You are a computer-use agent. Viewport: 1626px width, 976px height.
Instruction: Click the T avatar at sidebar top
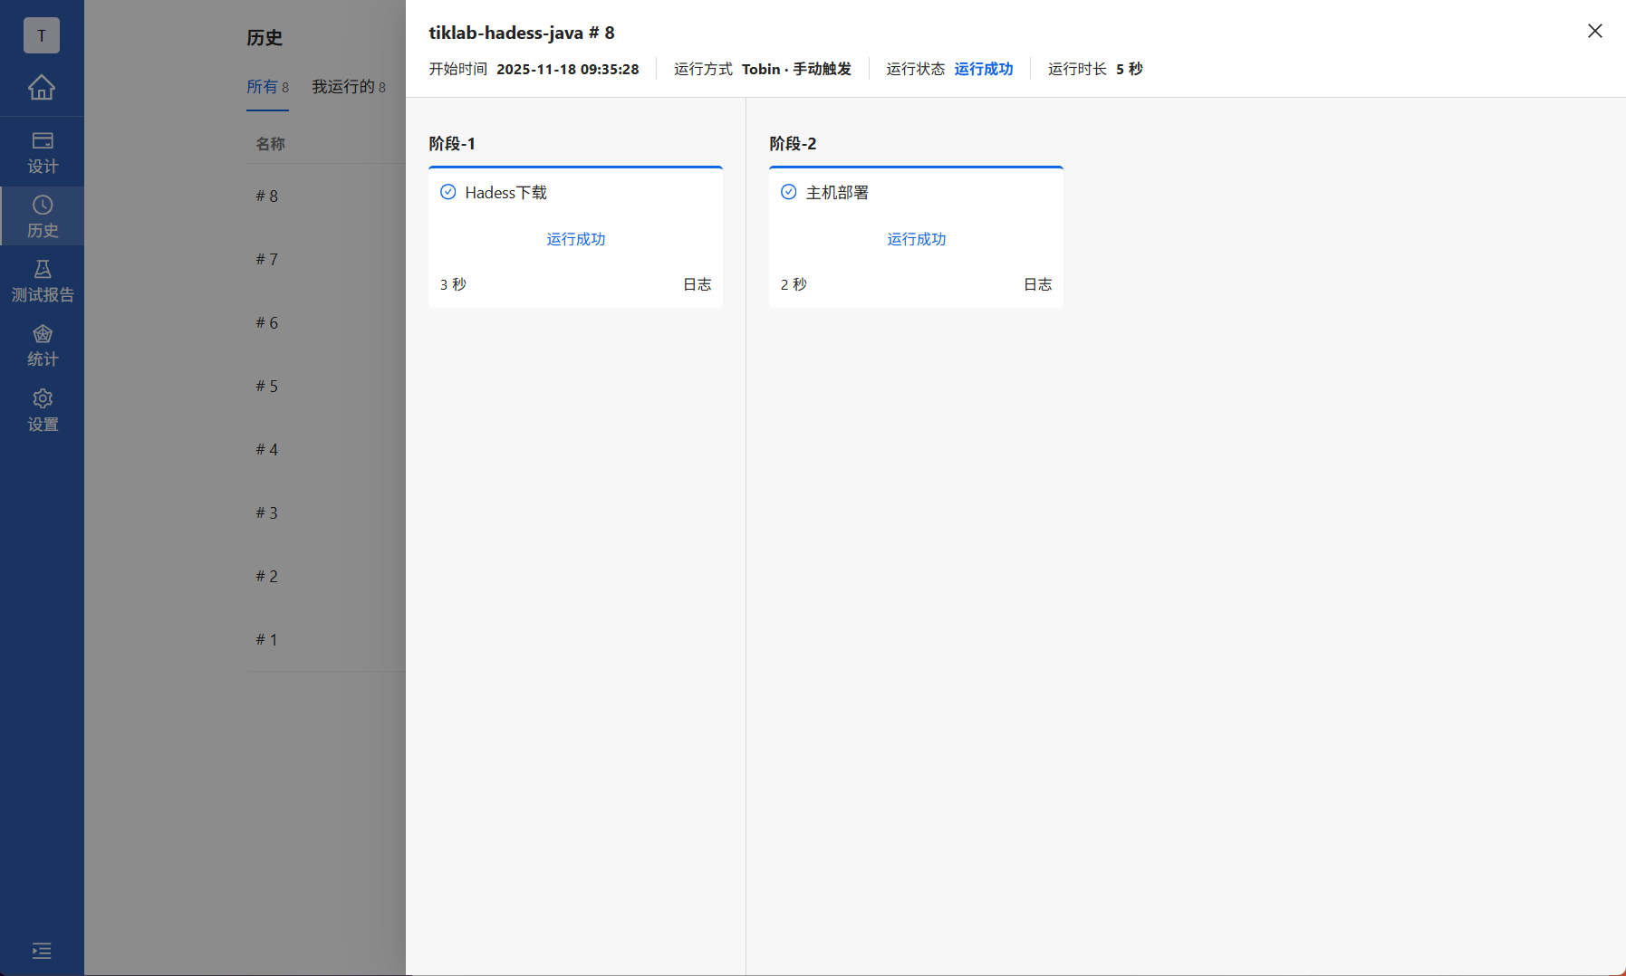(42, 35)
